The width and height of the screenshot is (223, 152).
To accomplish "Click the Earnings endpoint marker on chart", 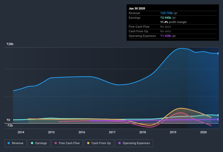I will tap(218, 115).
